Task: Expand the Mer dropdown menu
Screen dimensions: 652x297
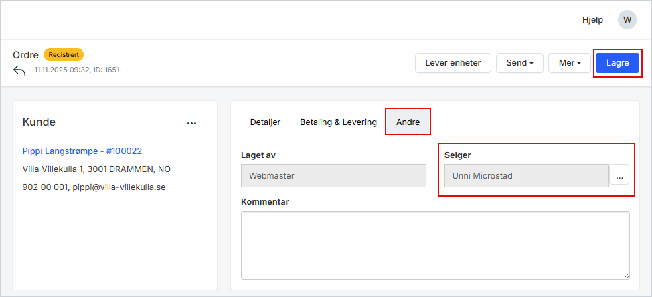Action: [570, 63]
